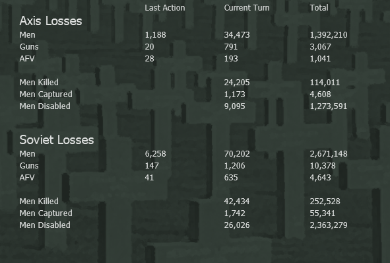Click Soviet Guns total 10,378
The width and height of the screenshot is (390, 263).
coord(322,166)
